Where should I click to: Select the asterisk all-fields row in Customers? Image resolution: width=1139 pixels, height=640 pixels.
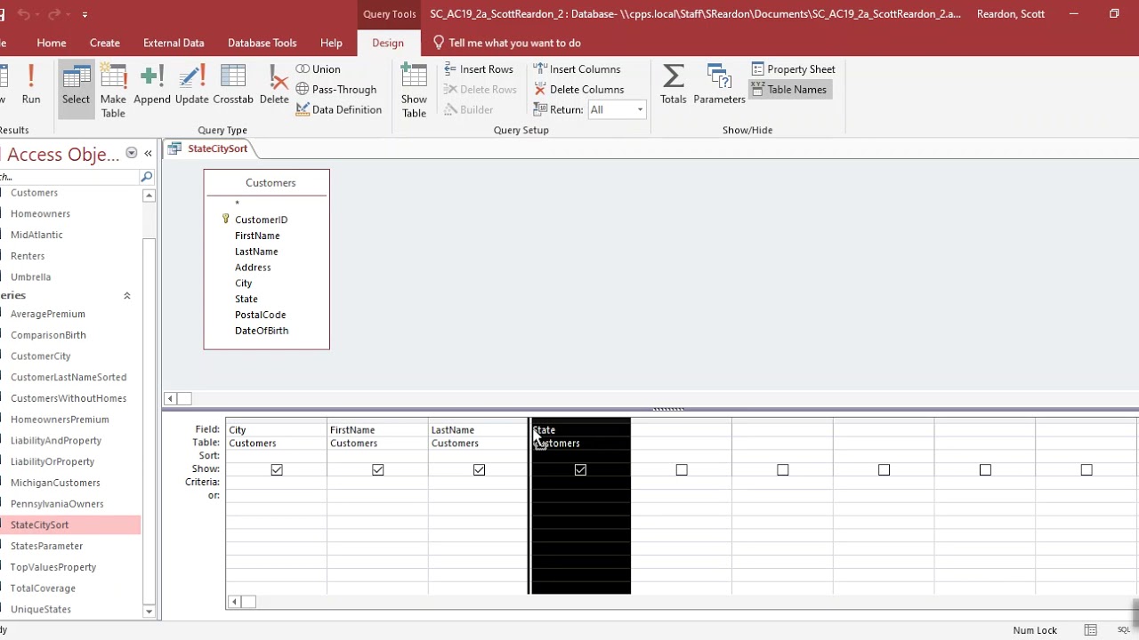click(237, 204)
